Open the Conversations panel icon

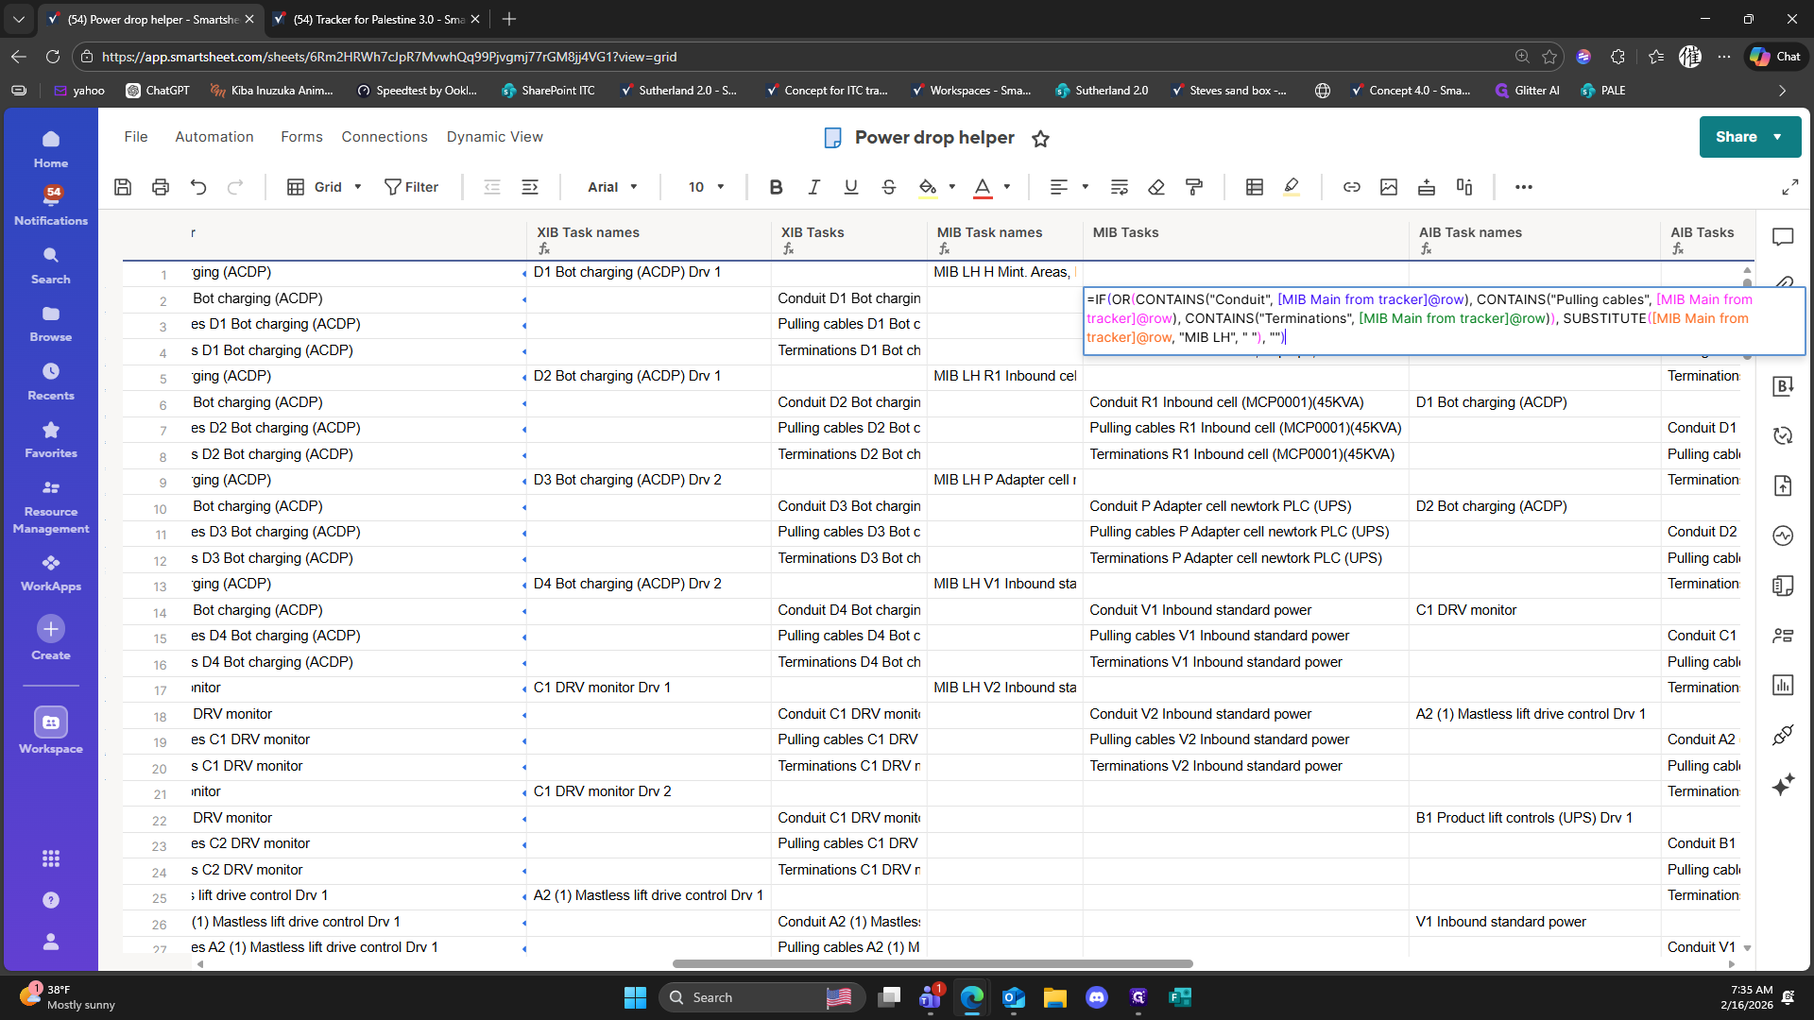tap(1783, 237)
